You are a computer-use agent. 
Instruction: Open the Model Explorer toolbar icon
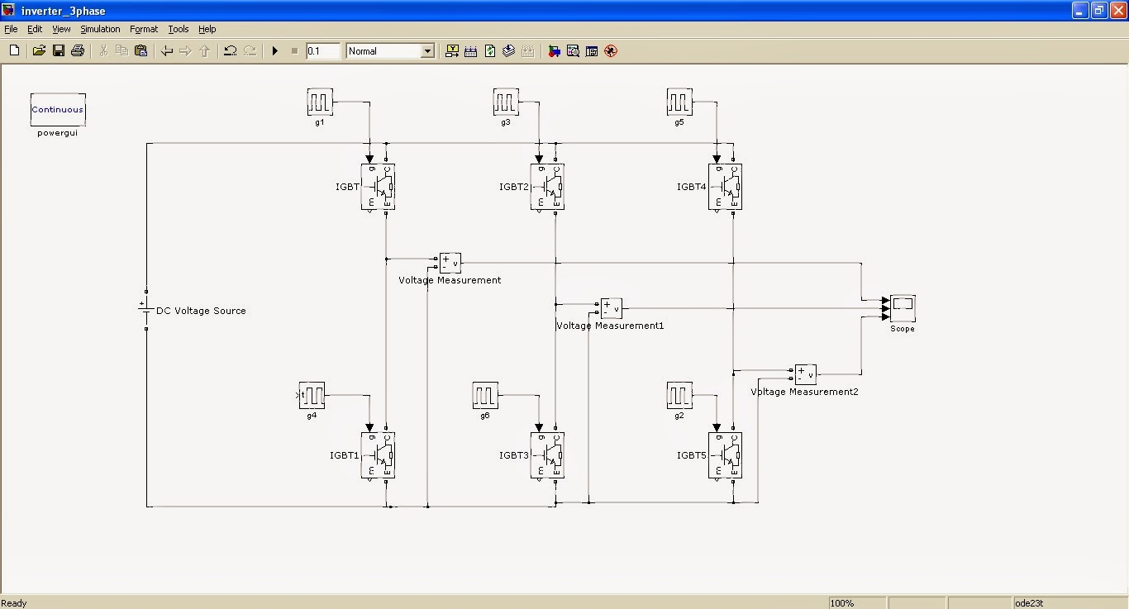(x=573, y=51)
